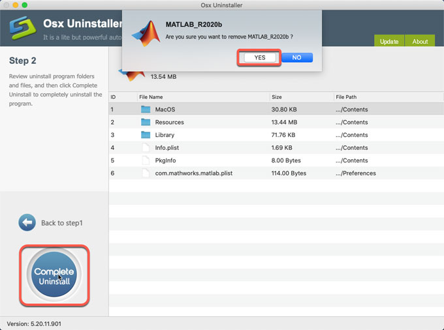Click the 71.76 KB size value
The width and height of the screenshot is (444, 330).
tap(283, 135)
